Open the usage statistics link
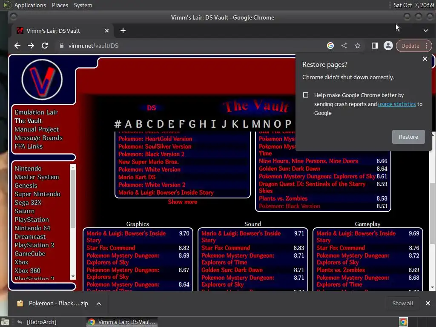 pos(397,104)
